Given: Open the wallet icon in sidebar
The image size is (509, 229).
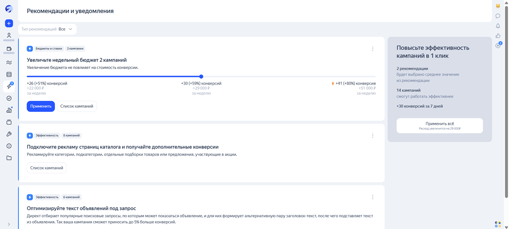Looking at the screenshot, I should 9,49.
